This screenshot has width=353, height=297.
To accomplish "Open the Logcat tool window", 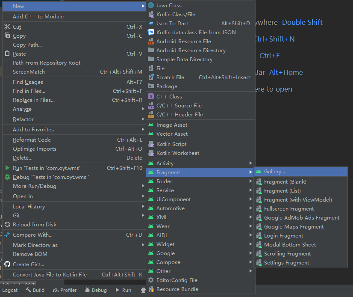I will coord(10,290).
